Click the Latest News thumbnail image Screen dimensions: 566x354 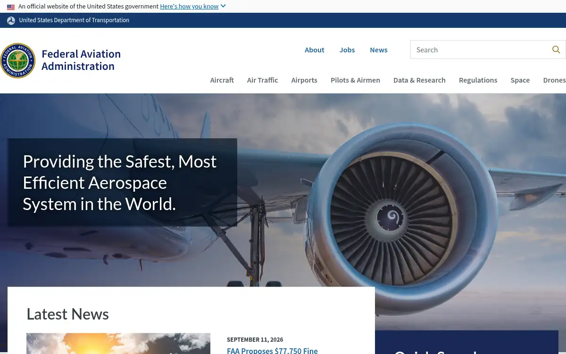tap(118, 344)
